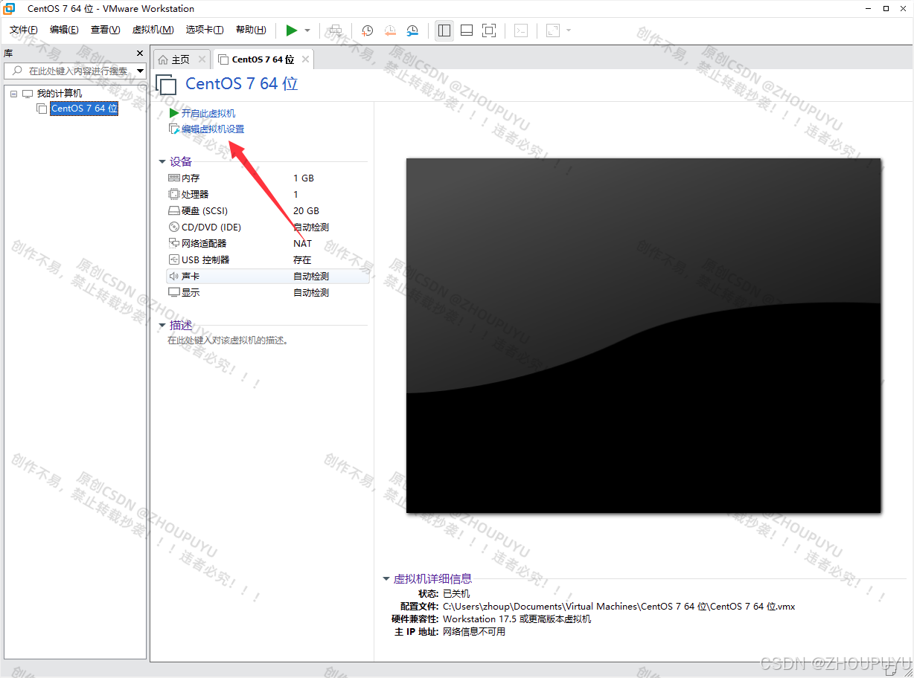Click the Send Ctrl+Alt+Del toolbar icon
The height and width of the screenshot is (678, 914).
click(336, 30)
